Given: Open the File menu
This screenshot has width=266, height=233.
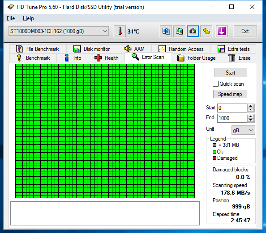Looking at the screenshot, I should (11, 18).
